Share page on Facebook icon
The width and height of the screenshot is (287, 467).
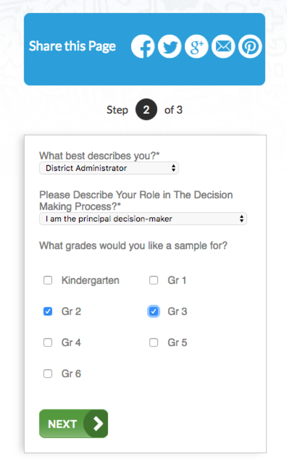point(143,47)
